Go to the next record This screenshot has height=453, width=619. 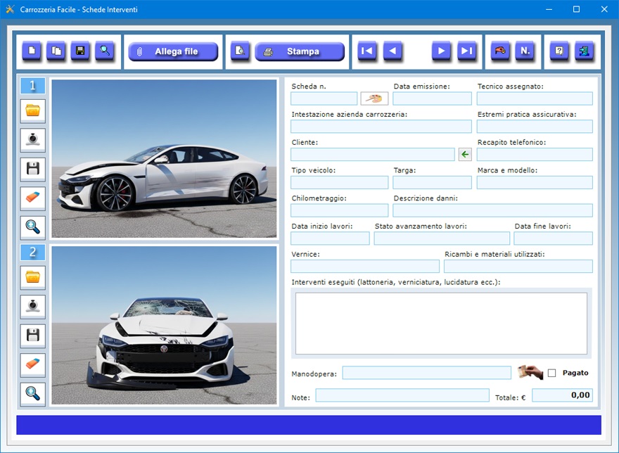tap(441, 51)
